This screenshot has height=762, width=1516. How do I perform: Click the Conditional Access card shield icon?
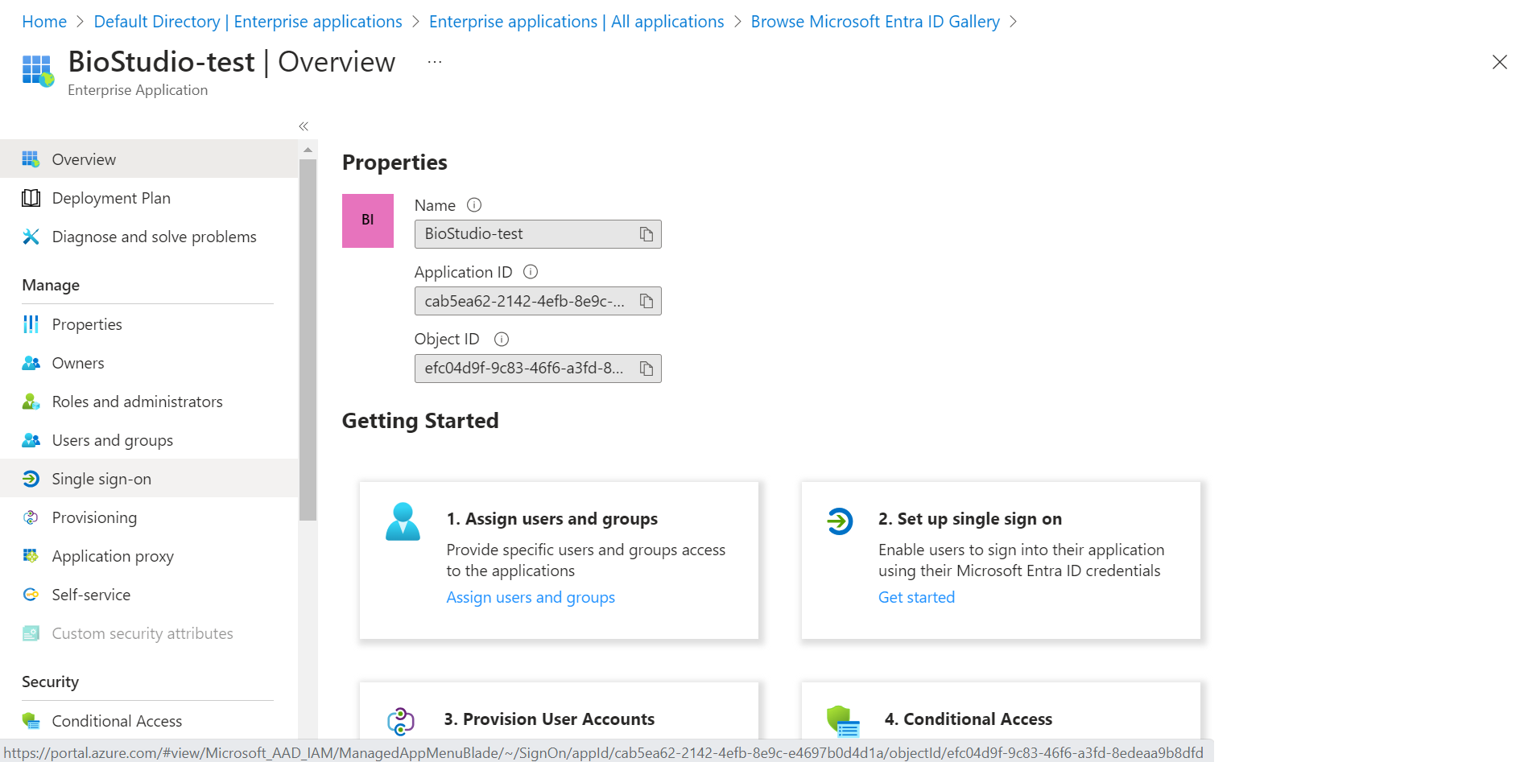(x=843, y=721)
